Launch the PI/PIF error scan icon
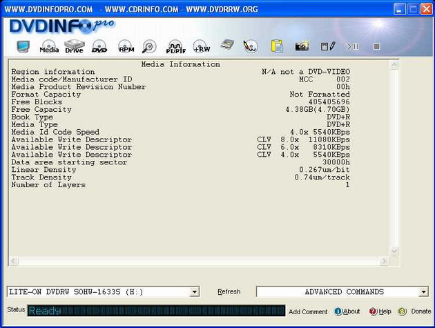Screen dimensions: 435x328 click(x=150, y=47)
